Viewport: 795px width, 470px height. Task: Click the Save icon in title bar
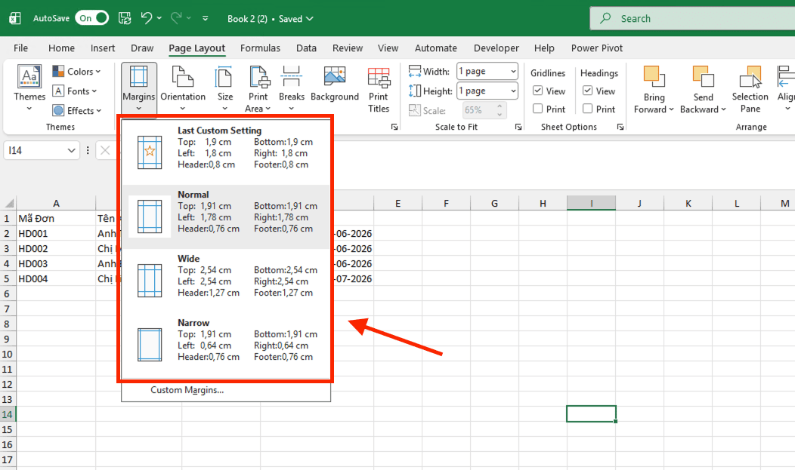tap(125, 18)
